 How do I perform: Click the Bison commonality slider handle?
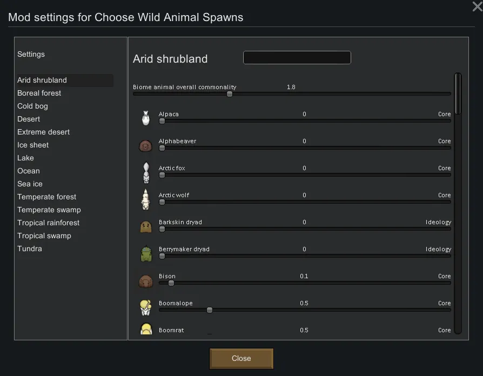171,283
